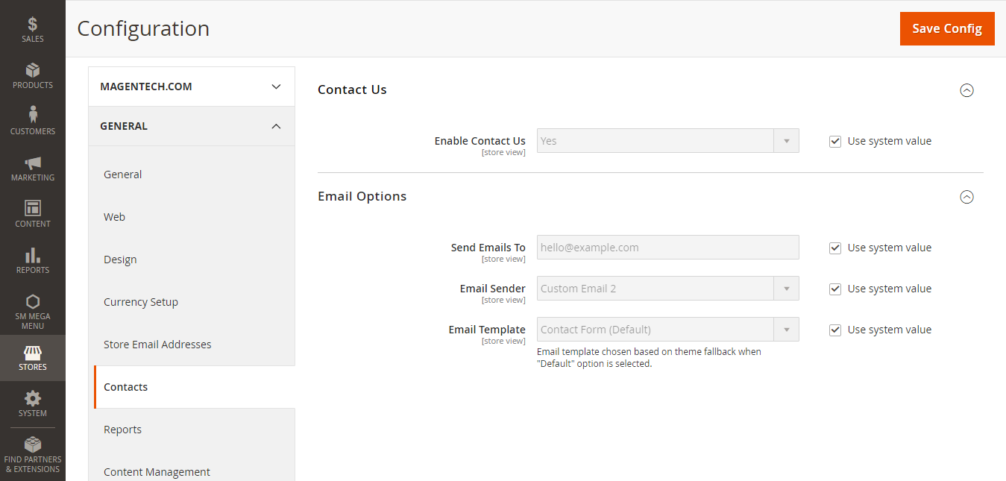Viewport: 1006px width, 481px height.
Task: Open Find Partners & Extensions icon
Action: [33, 444]
